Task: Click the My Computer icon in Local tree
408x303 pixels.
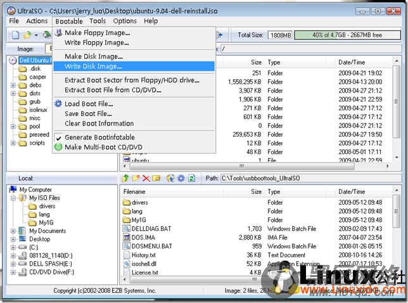Action: (13, 190)
